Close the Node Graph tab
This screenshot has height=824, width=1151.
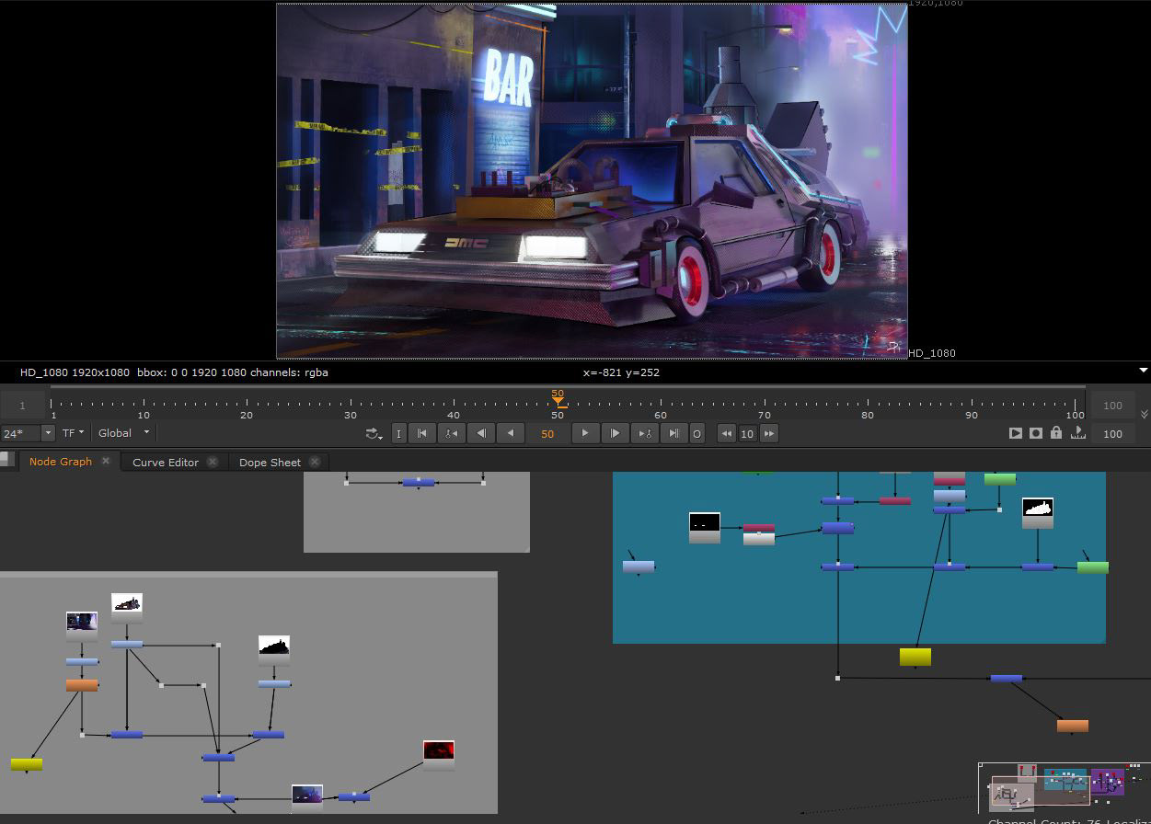click(106, 461)
